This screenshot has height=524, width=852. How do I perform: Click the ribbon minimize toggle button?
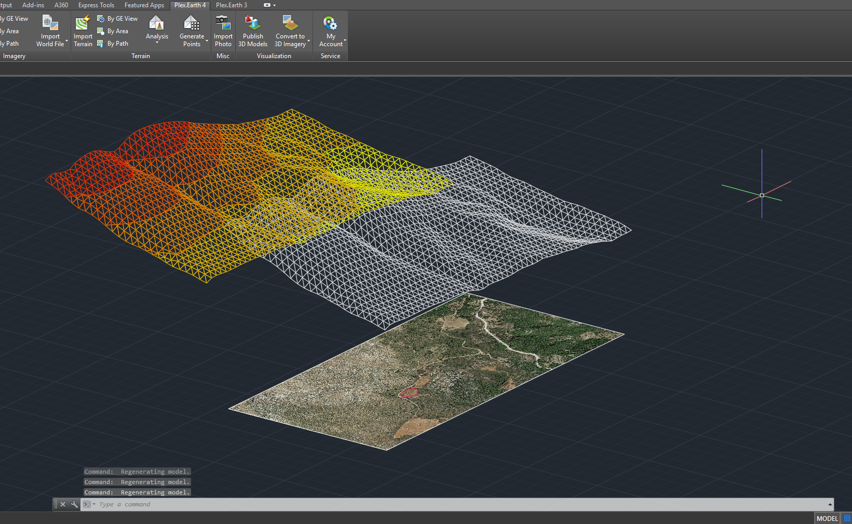click(x=267, y=5)
